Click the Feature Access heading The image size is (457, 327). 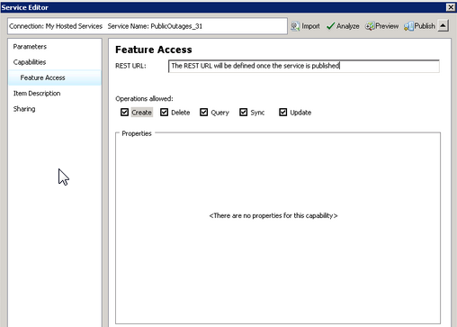point(154,50)
